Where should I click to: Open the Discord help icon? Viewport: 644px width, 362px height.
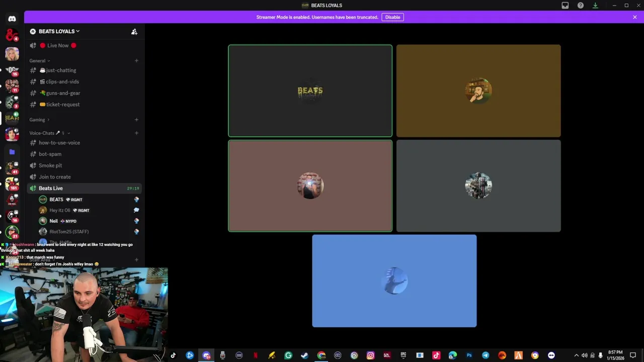[x=581, y=6]
